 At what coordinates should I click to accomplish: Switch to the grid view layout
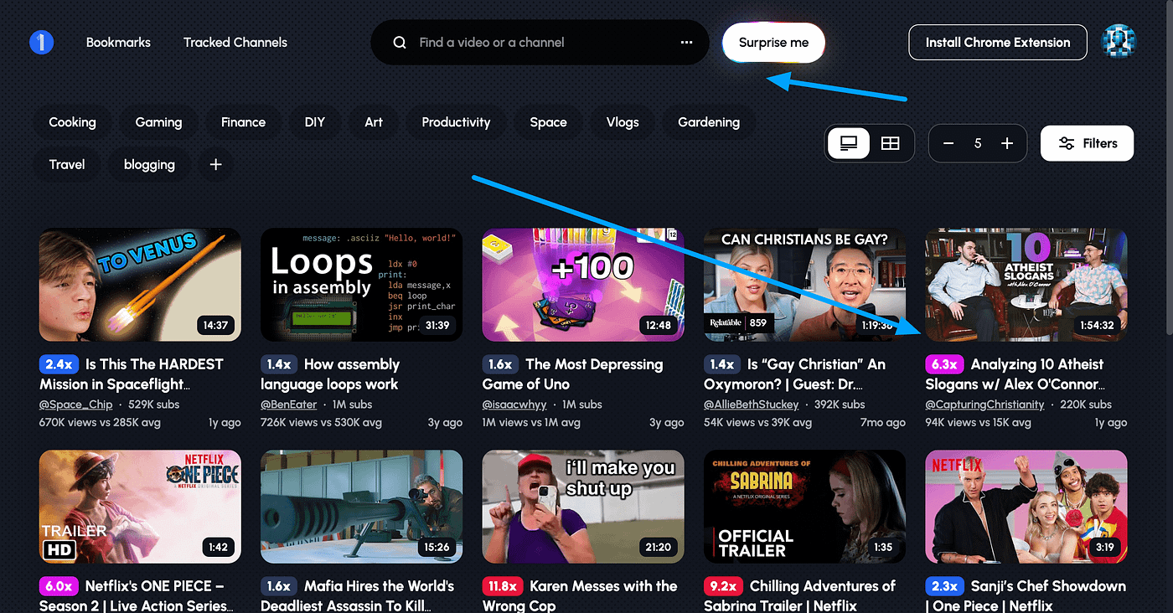(x=891, y=144)
